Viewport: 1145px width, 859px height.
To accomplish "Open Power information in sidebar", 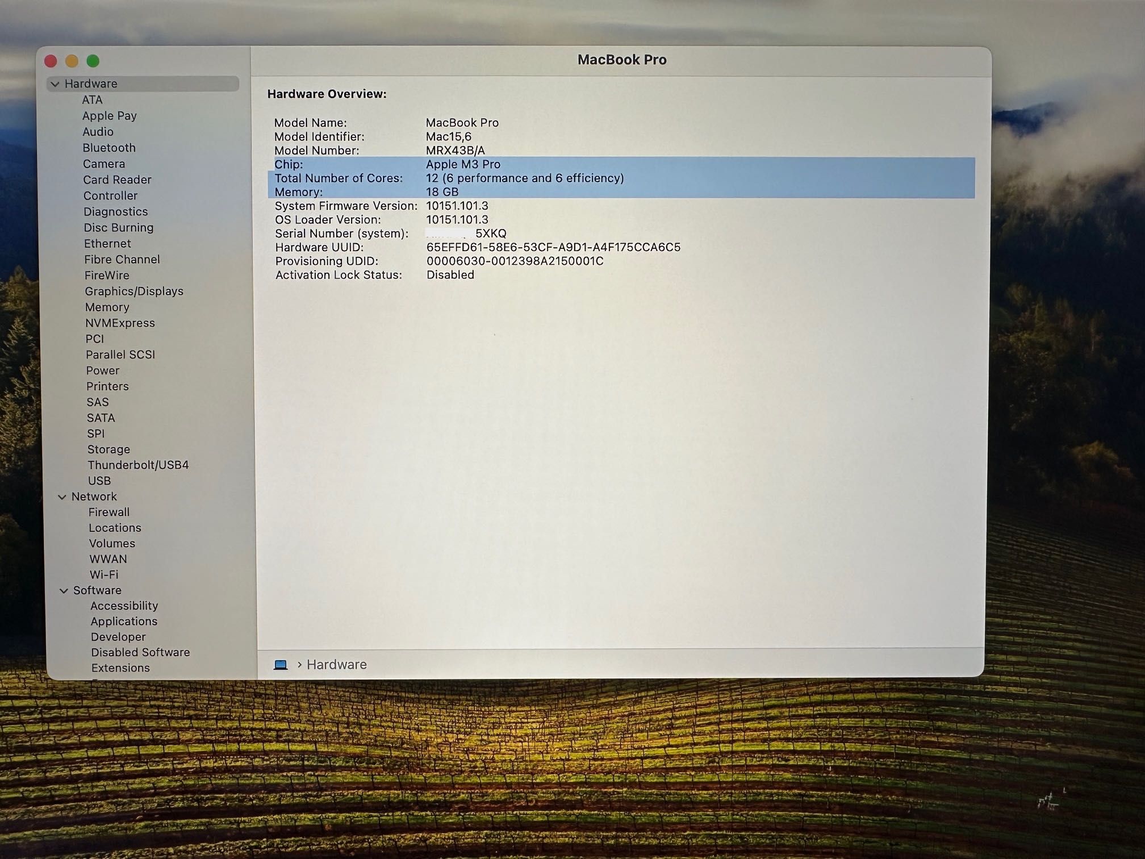I will point(103,370).
